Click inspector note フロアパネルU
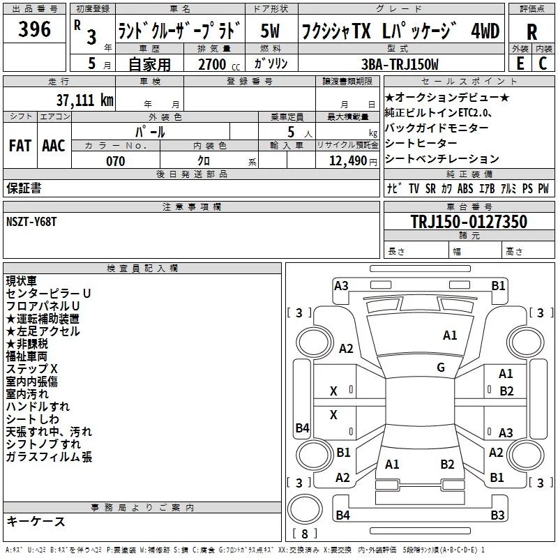 [43, 306]
